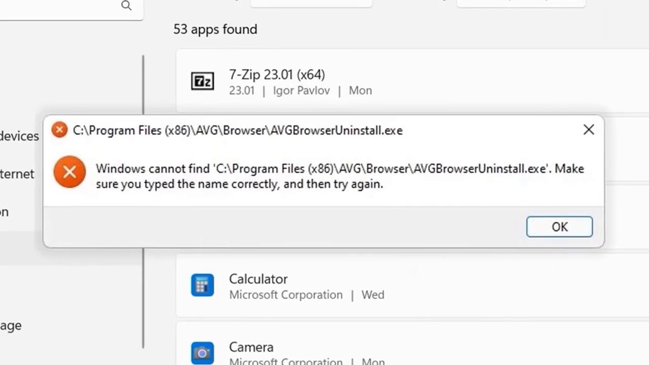Viewport: 649px width, 365px height.
Task: Close the AVGBrowserUninstall.exe error dialog
Action: point(589,130)
